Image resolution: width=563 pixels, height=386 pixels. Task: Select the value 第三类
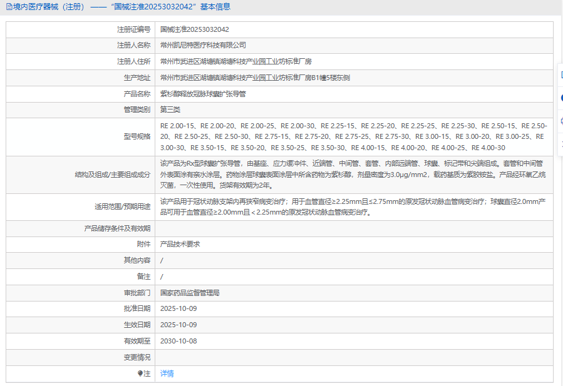[170, 109]
